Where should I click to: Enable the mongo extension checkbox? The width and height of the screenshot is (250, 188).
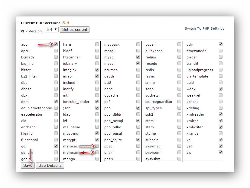97,159
